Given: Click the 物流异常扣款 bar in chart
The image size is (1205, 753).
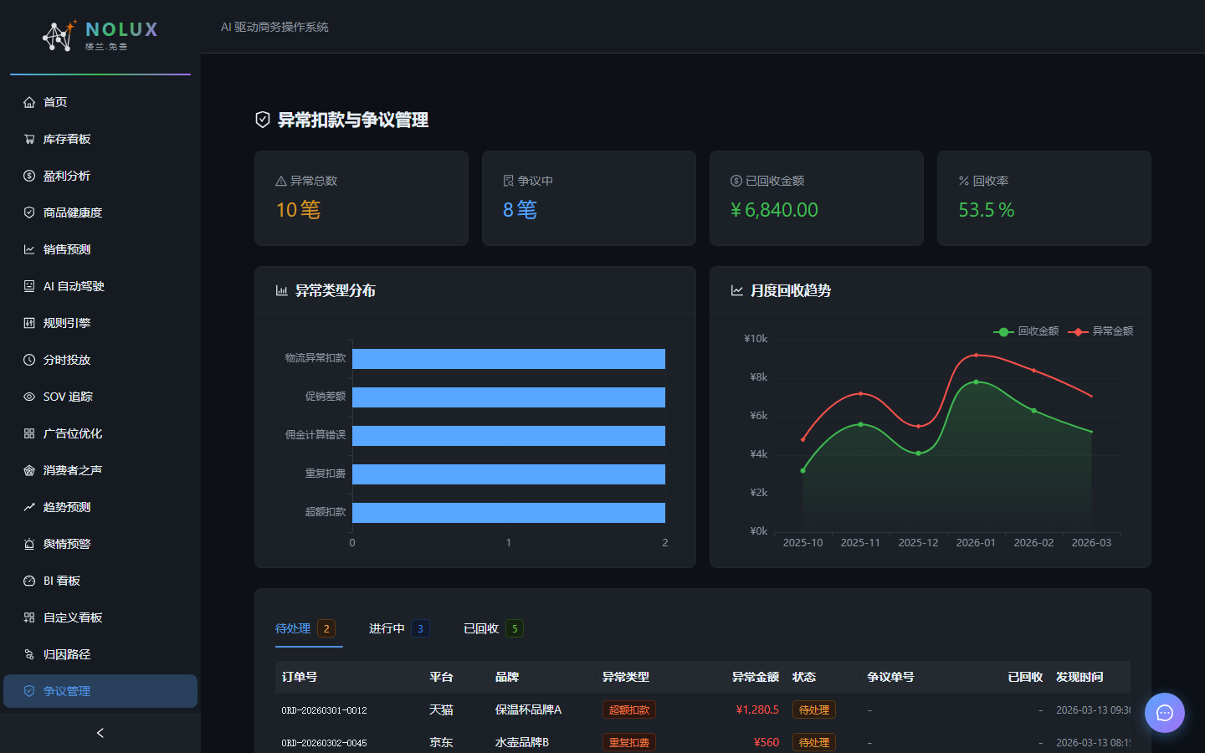Looking at the screenshot, I should tap(509, 359).
